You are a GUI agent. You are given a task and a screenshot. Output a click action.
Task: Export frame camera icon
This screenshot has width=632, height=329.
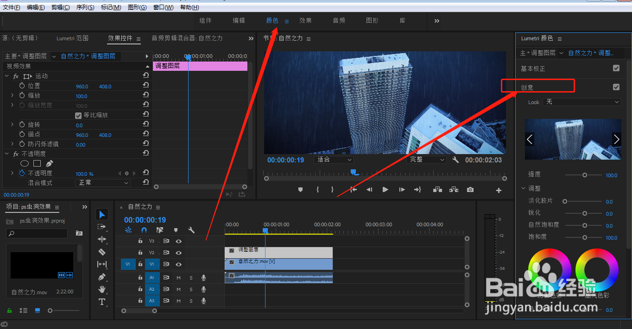[470, 190]
